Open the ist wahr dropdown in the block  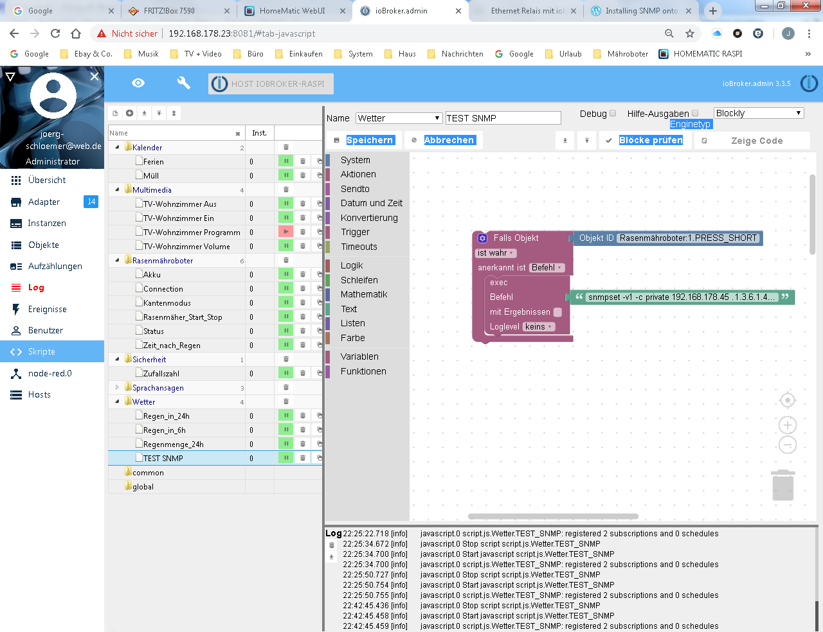(x=496, y=253)
